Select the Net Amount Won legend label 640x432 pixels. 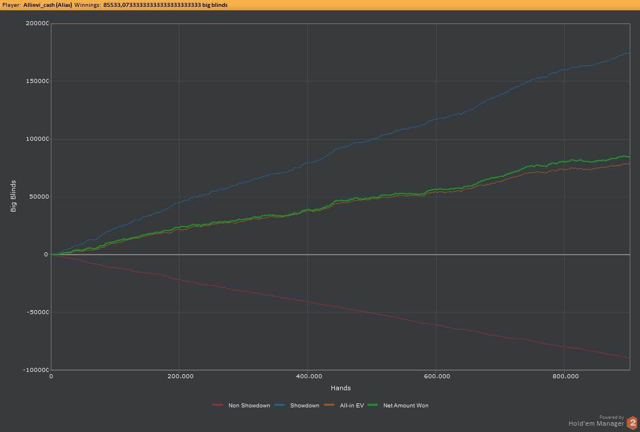pos(406,405)
